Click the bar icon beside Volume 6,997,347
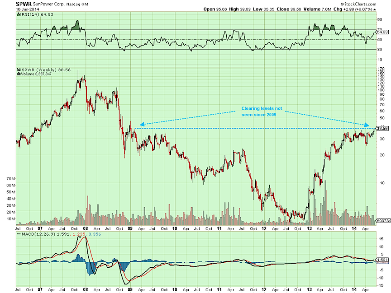 pos(19,74)
